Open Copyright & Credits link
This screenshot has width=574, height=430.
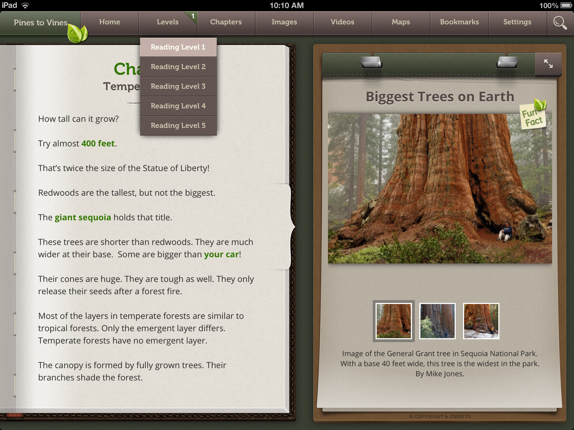[439, 417]
